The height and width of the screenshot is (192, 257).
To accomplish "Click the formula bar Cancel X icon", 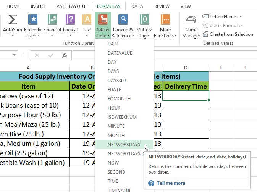I will coord(37,55).
